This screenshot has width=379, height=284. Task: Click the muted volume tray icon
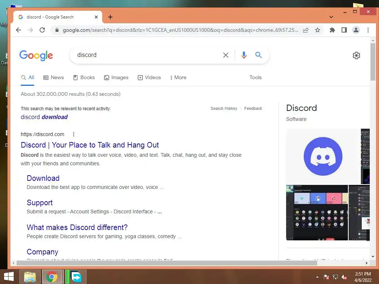pyautogui.click(x=344, y=277)
